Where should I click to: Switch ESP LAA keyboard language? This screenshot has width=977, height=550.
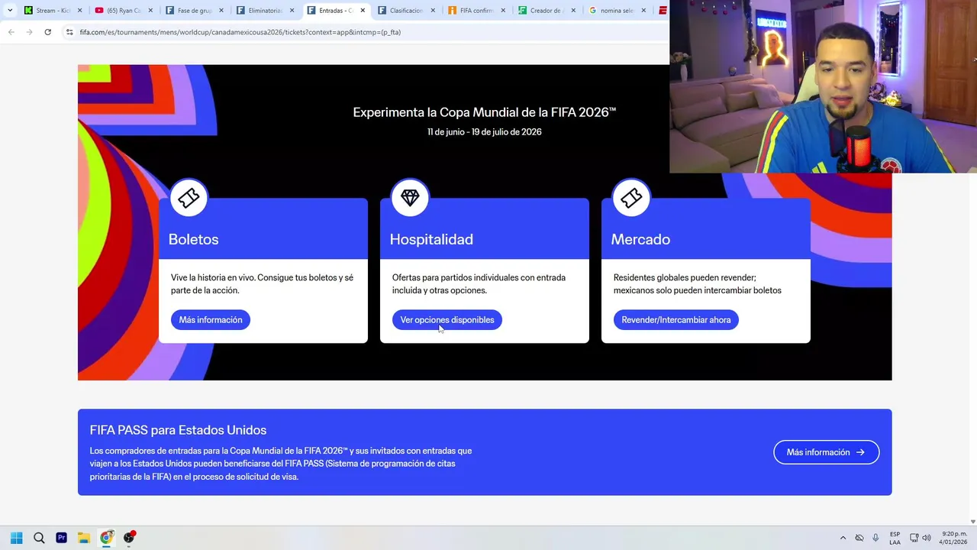[895, 538]
